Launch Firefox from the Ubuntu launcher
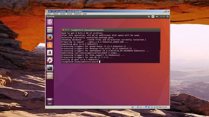Screen dimensions: 209x117 coord(50,37)
